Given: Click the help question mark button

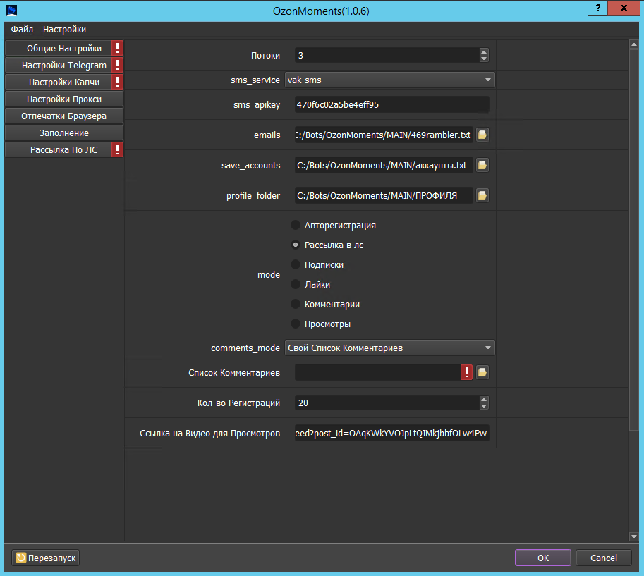Looking at the screenshot, I should point(598,8).
